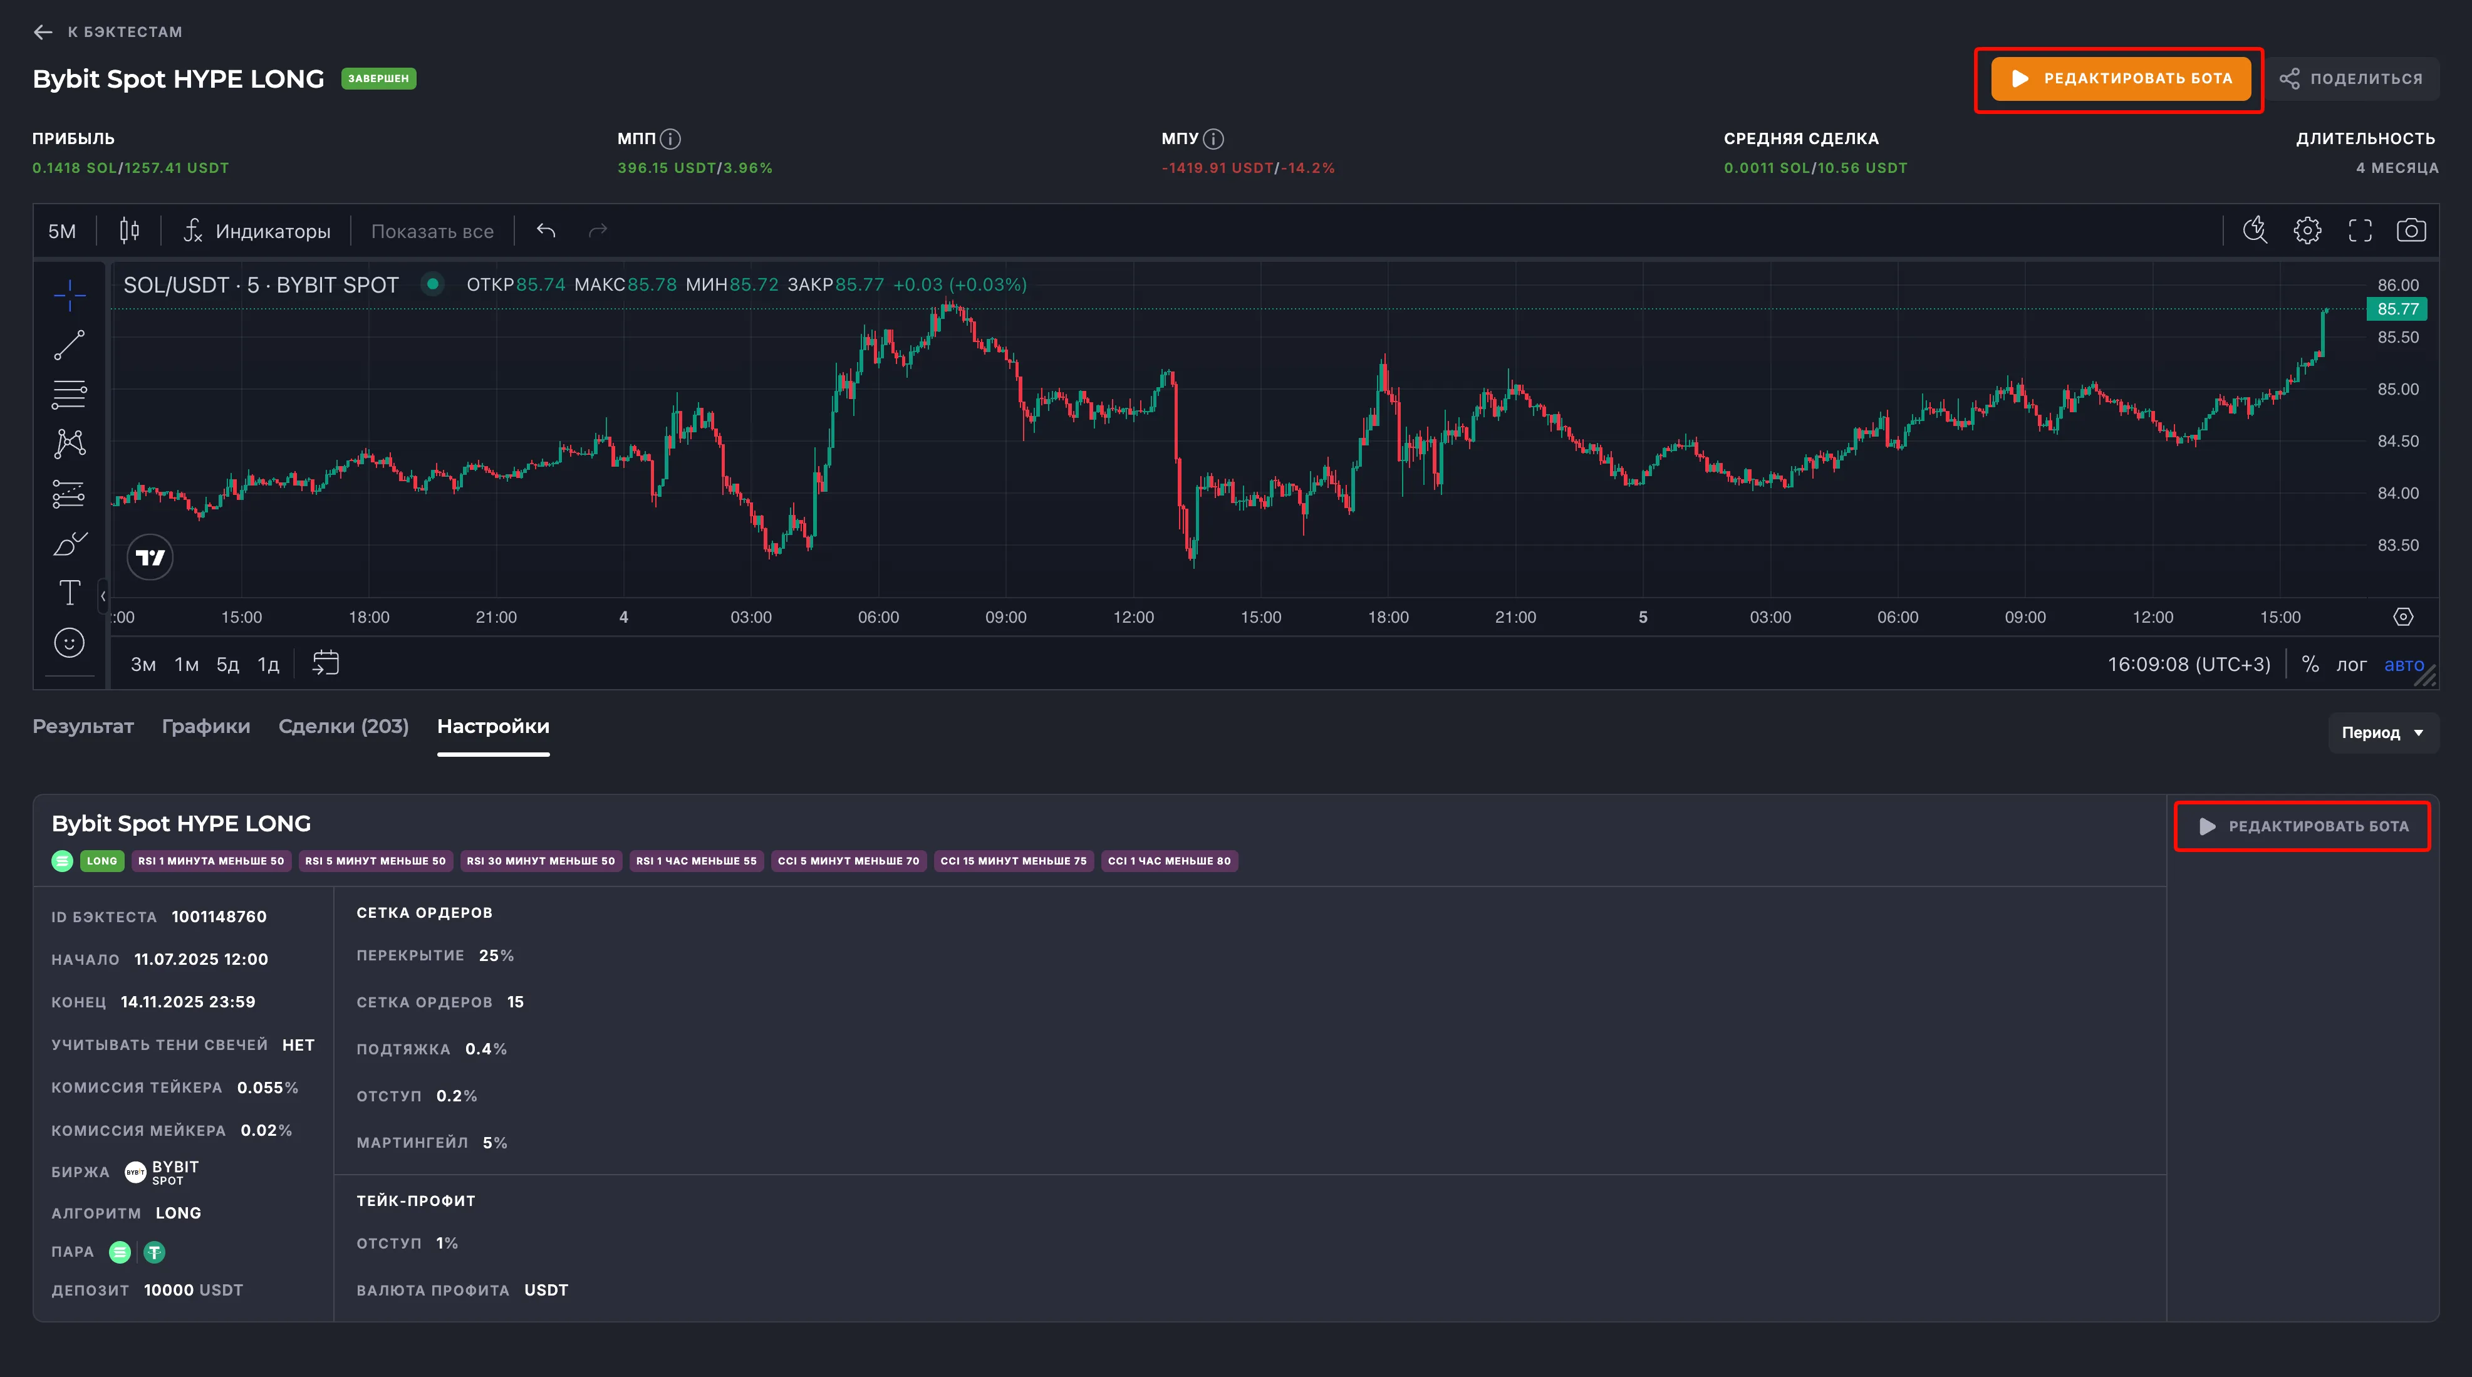Image resolution: width=2472 pixels, height=1377 pixels.
Task: Select the Text annotation tool
Action: [69, 593]
